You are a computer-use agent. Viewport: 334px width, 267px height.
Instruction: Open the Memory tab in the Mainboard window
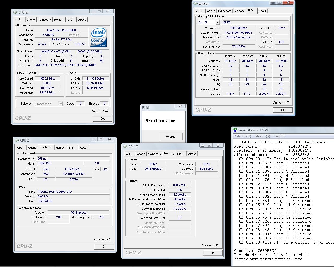61,148
